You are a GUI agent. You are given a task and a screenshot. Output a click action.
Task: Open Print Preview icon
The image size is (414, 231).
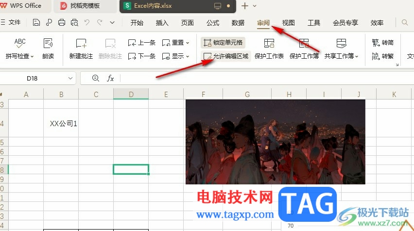coord(74,23)
